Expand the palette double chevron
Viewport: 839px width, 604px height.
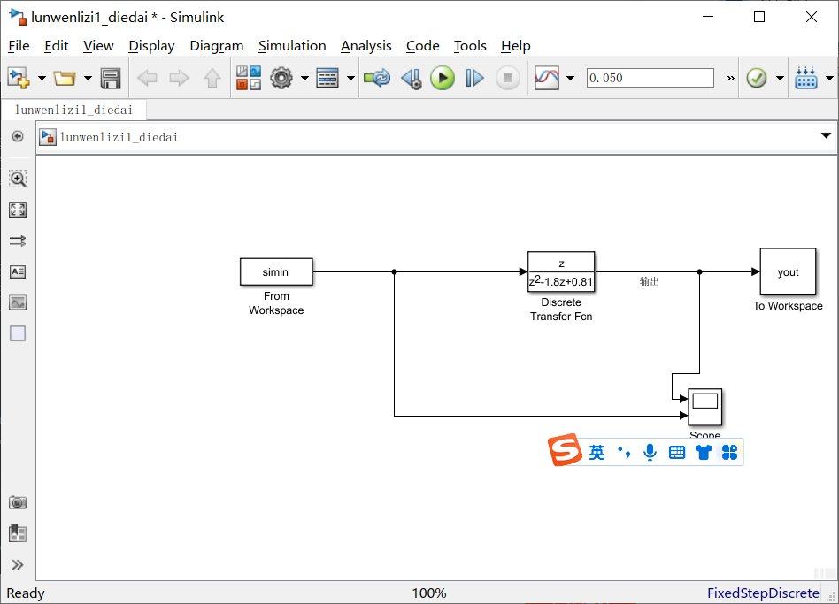pyautogui.click(x=18, y=565)
